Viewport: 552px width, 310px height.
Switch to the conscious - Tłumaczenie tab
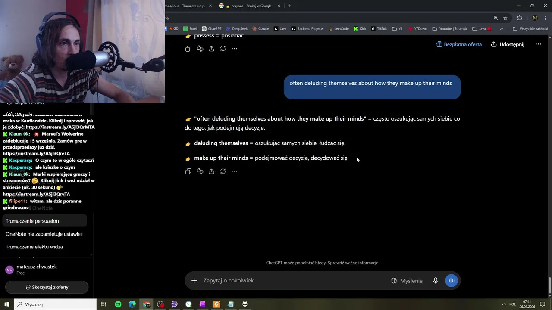tap(185, 6)
